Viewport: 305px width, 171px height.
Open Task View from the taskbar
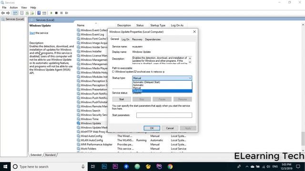click(93, 167)
